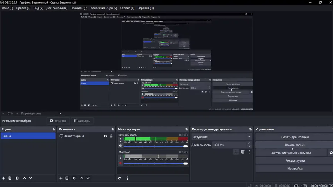Open the Затухание transition dropdown

(222, 137)
